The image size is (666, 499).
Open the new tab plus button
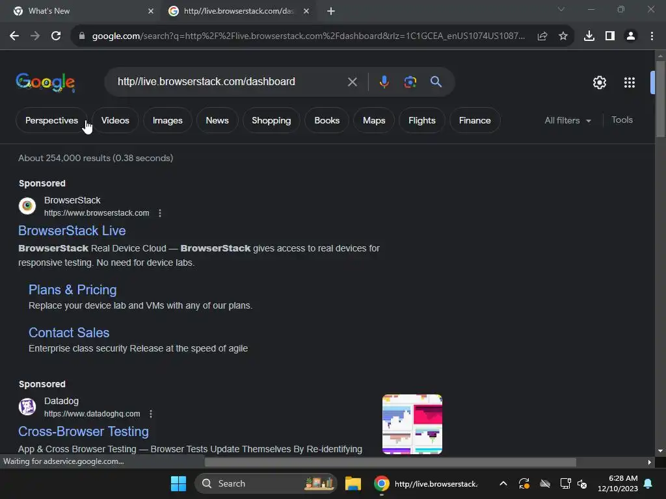331,11
